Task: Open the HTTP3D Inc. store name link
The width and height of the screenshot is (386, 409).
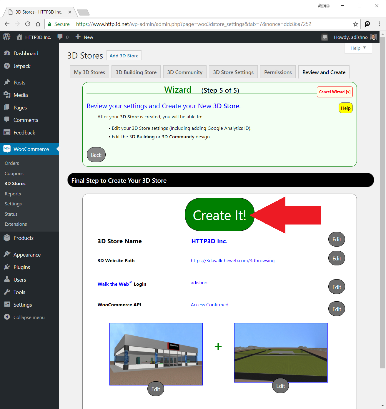Action: pos(209,241)
